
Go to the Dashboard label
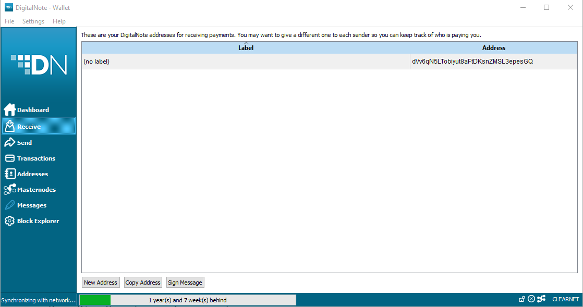tap(33, 110)
